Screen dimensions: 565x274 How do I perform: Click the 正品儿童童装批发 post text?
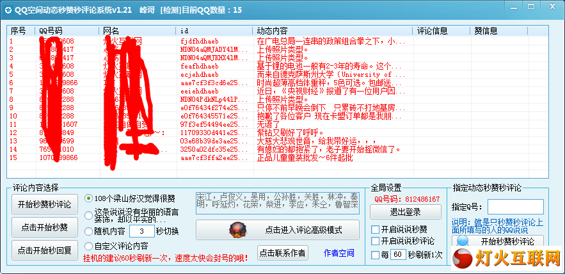click(x=305, y=157)
